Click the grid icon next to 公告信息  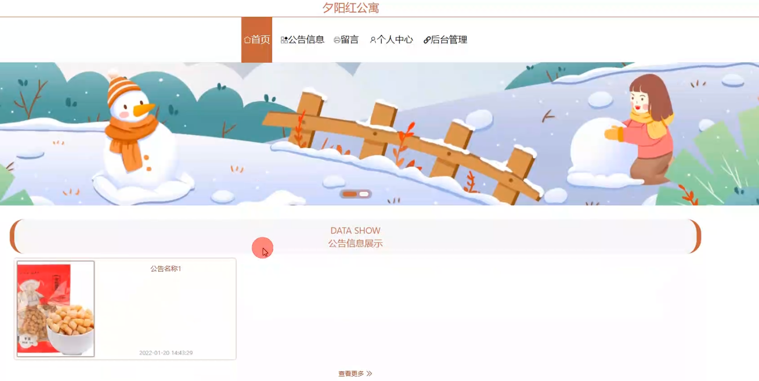coord(284,40)
